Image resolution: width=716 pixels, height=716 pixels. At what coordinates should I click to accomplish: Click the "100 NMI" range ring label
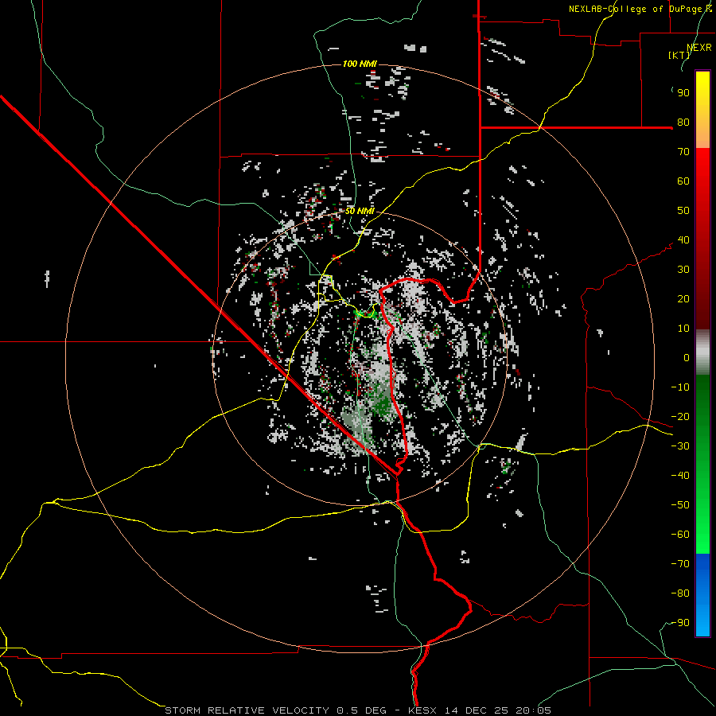(x=360, y=64)
